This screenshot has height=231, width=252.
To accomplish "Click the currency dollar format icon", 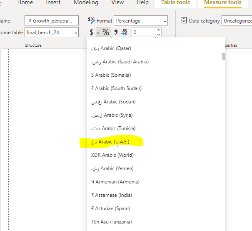I will coord(91,33).
